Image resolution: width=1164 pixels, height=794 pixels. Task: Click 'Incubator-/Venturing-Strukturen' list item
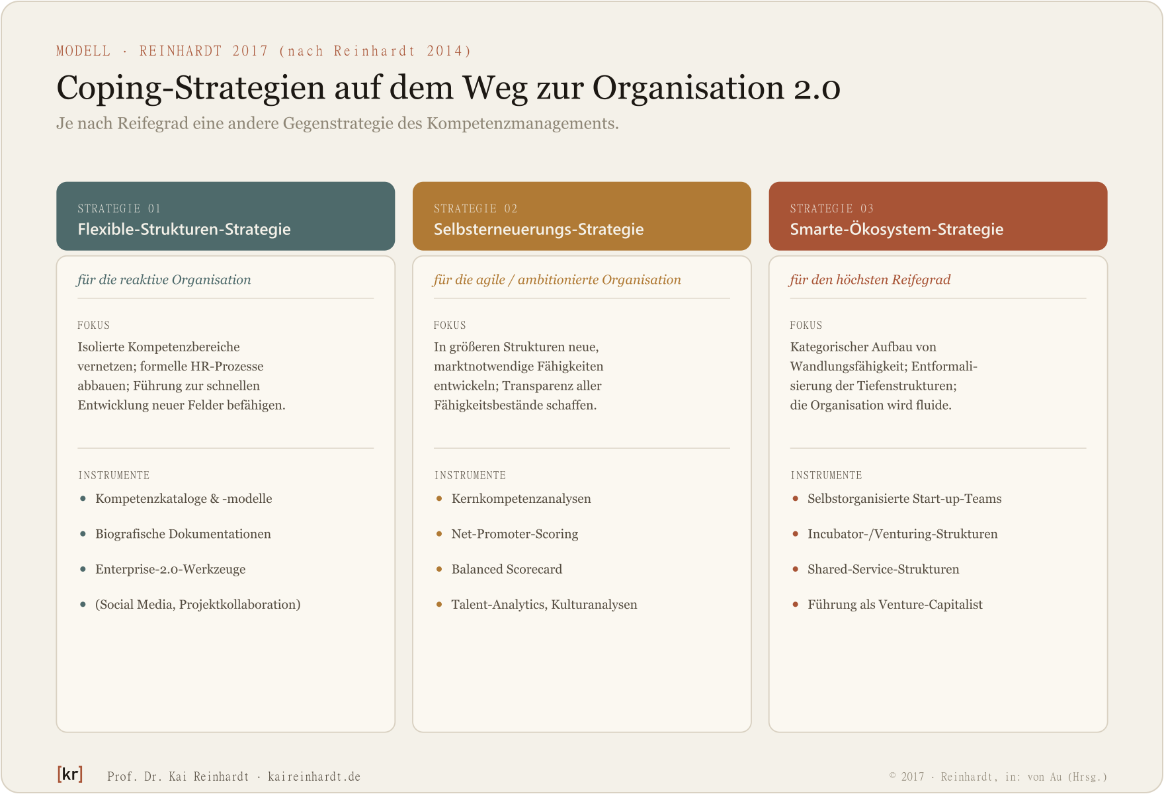coord(903,534)
